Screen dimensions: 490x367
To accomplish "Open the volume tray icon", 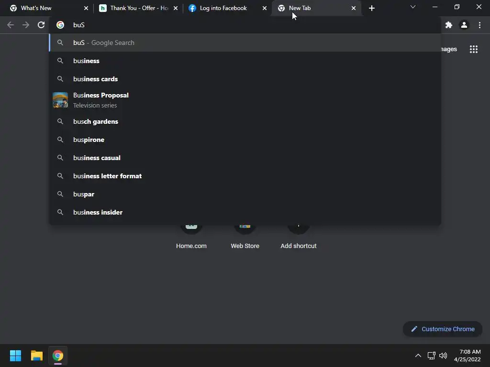I will pyautogui.click(x=443, y=356).
